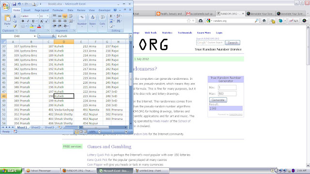
Task: Apply red font color to cell
Action: [x=39, y=26]
